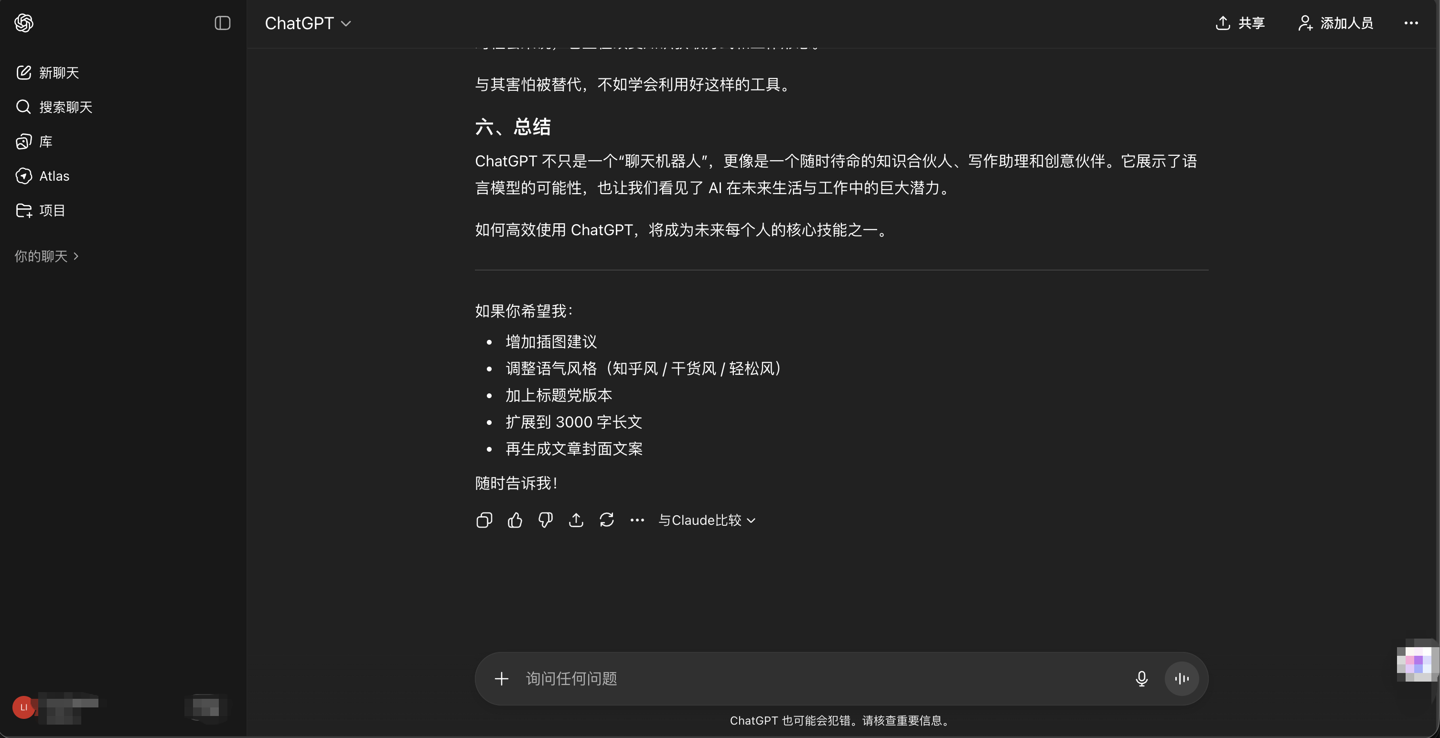Screen dimensions: 1440x738
Task: Open the microphone dictation input
Action: point(1141,678)
